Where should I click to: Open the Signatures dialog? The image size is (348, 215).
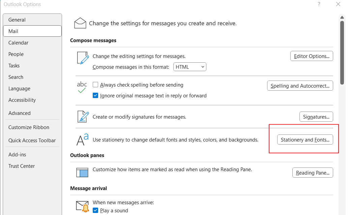[316, 117]
